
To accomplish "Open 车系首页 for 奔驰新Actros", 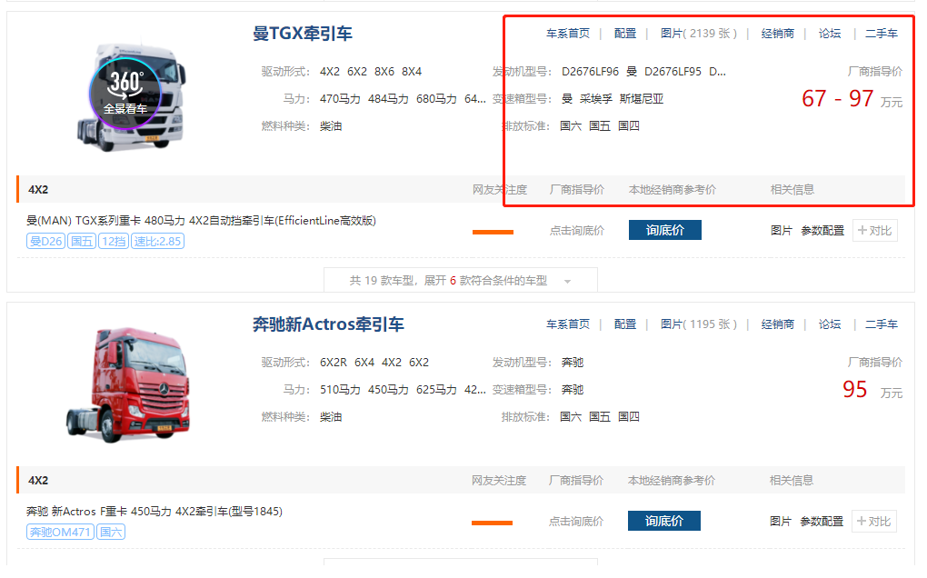I will tap(567, 324).
